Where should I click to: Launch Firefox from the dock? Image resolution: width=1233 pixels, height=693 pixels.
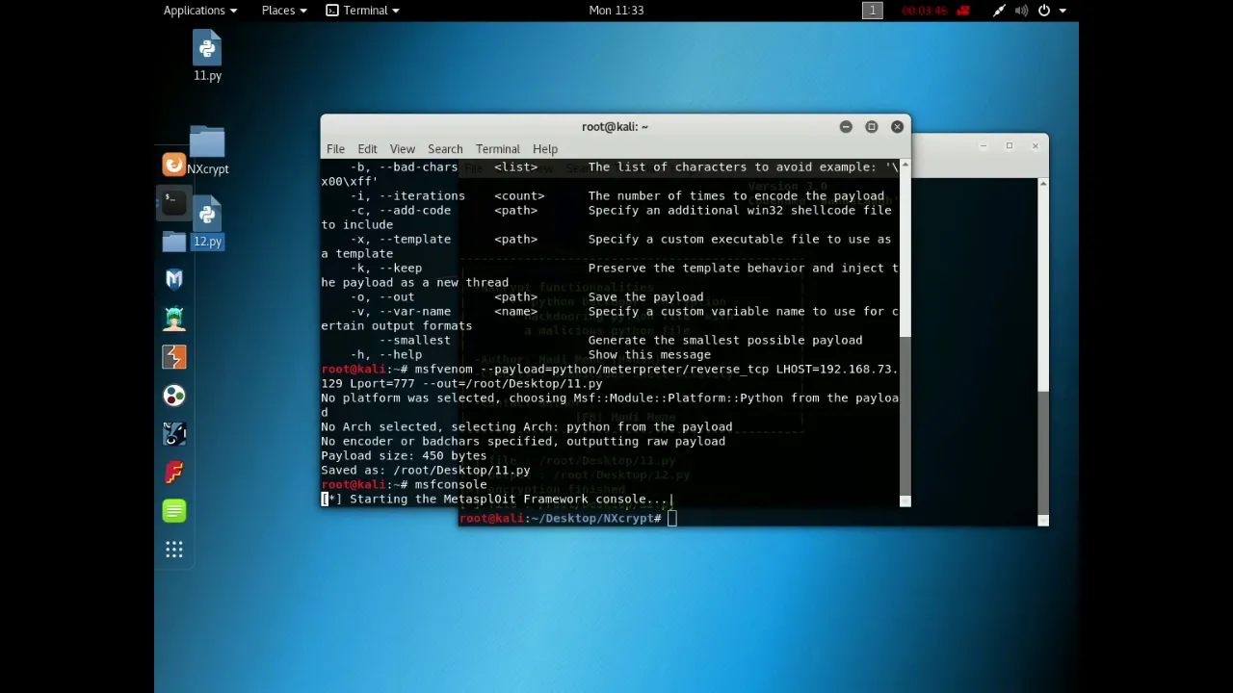173,165
